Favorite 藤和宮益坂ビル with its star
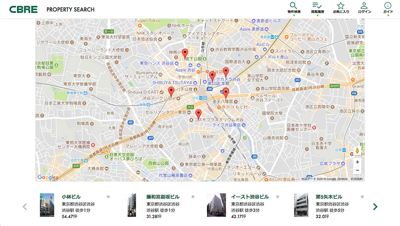This screenshot has height=226, width=400. [193, 197]
